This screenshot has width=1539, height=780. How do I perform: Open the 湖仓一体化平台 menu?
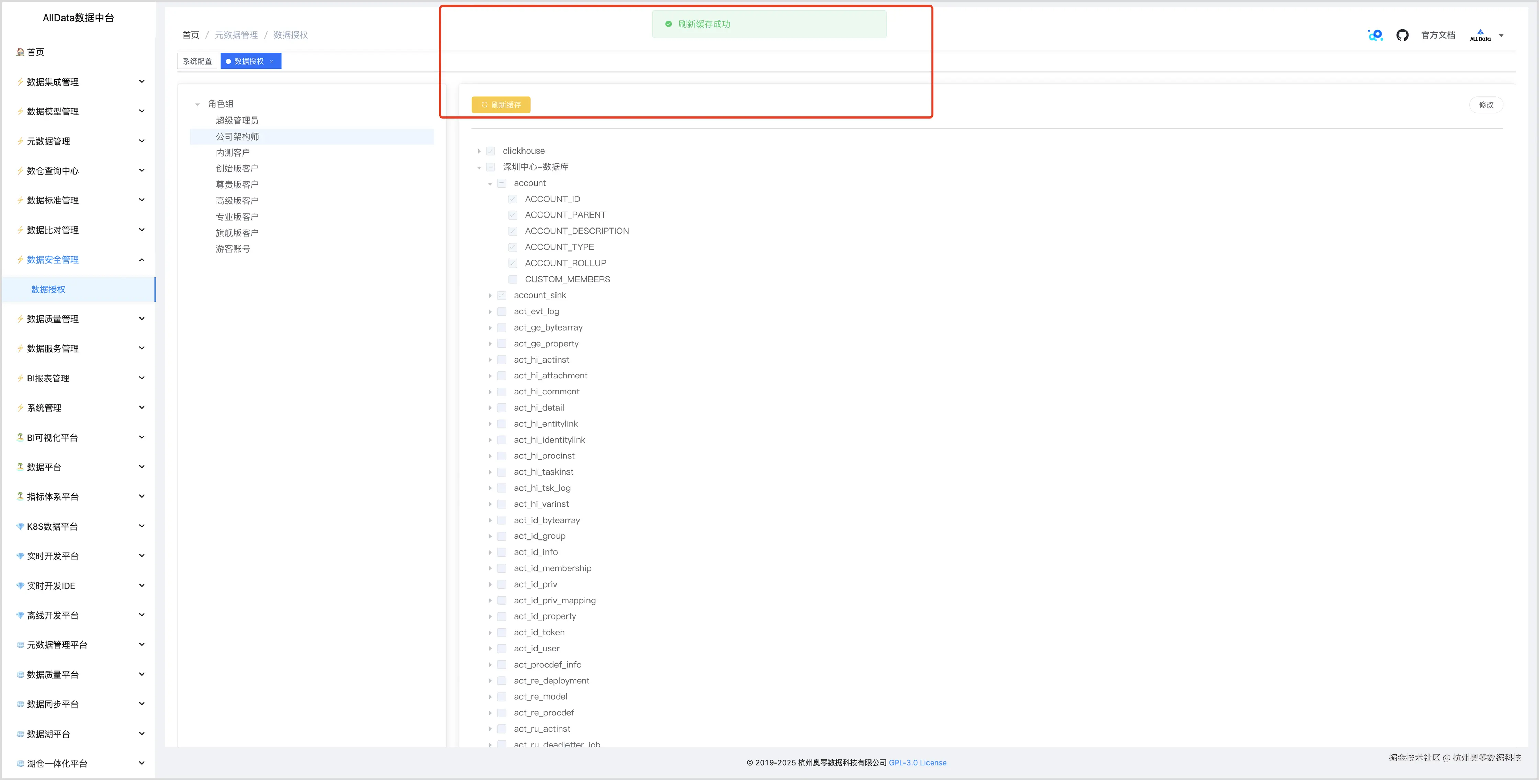coord(78,763)
